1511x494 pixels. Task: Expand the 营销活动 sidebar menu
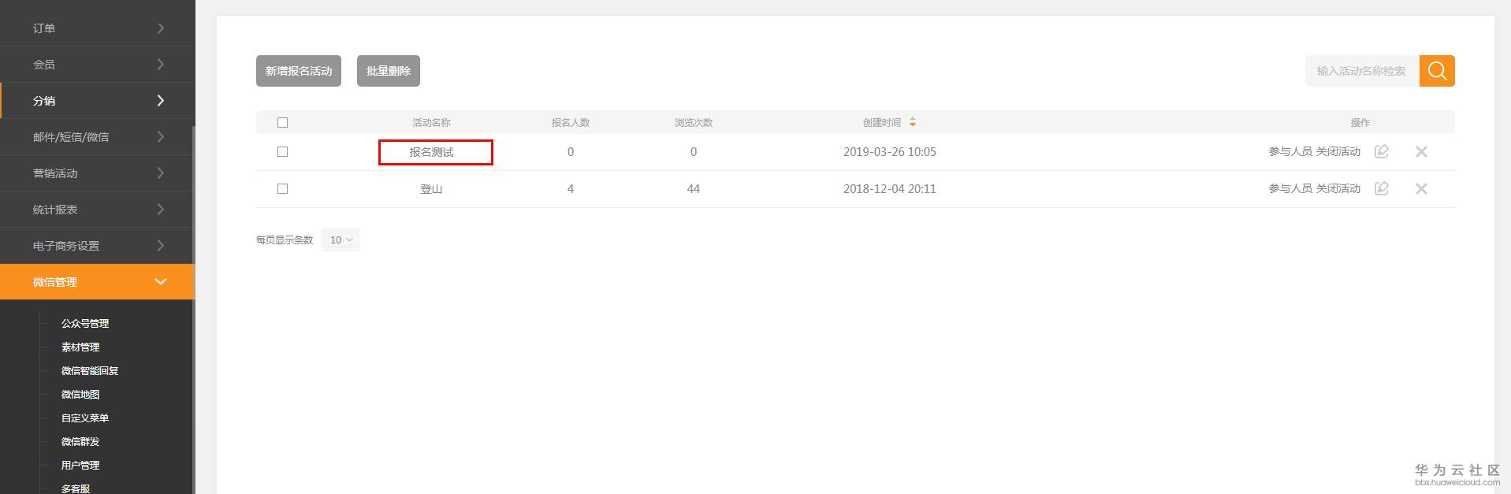(x=98, y=173)
